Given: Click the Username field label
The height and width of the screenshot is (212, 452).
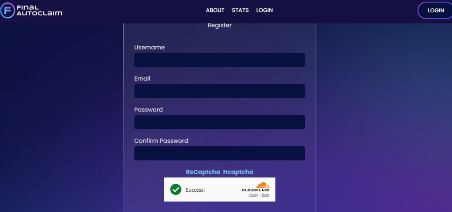Looking at the screenshot, I should click(x=149, y=48).
